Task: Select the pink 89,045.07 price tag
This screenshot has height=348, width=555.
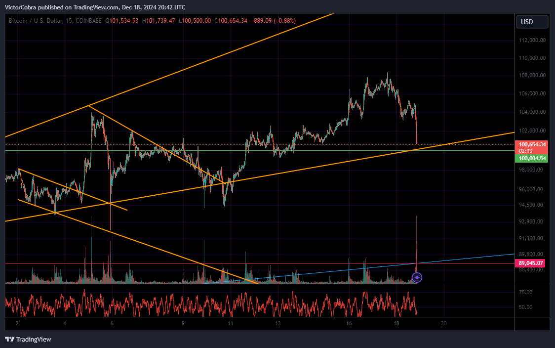Action: point(530,263)
